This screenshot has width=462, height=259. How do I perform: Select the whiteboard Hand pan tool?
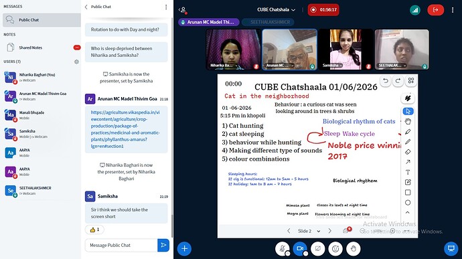point(408,121)
